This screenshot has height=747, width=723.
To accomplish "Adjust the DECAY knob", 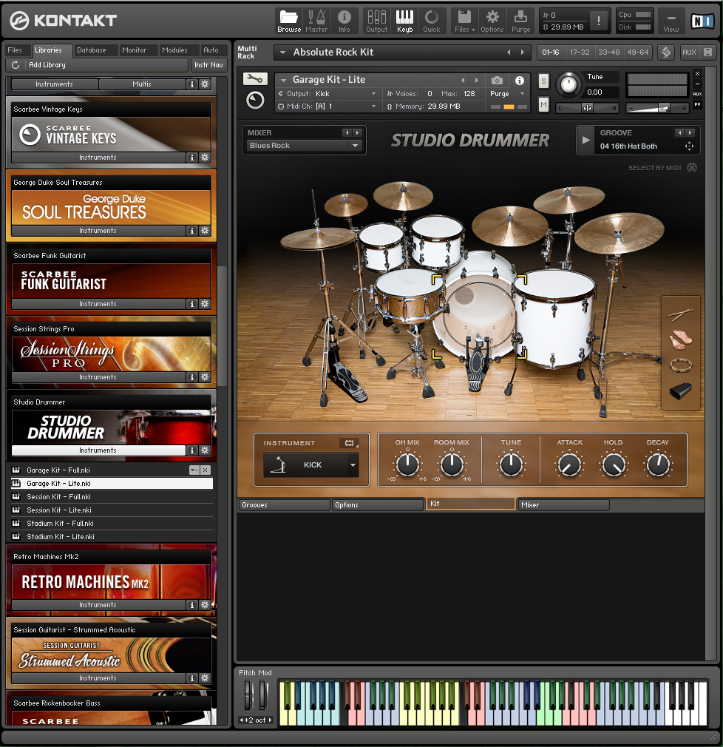I will [x=658, y=464].
